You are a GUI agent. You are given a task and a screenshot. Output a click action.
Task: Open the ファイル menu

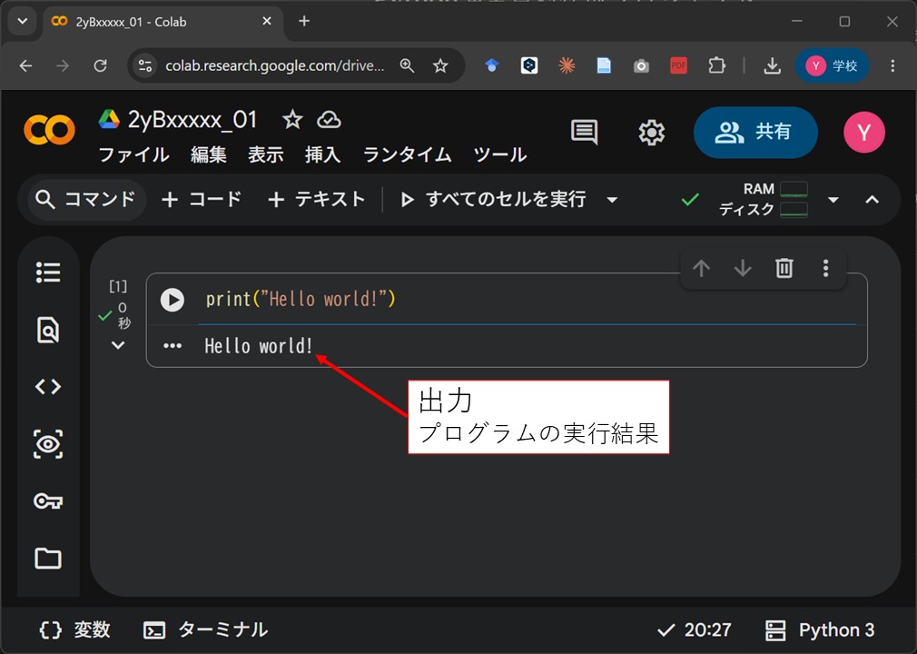click(x=134, y=155)
